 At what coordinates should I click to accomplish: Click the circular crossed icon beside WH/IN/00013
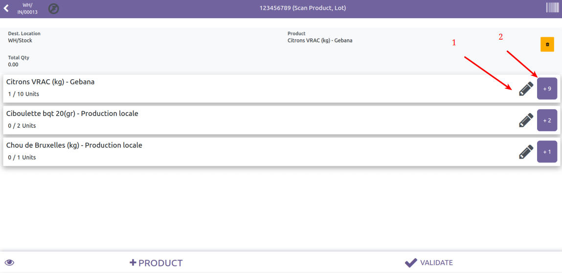(54, 8)
